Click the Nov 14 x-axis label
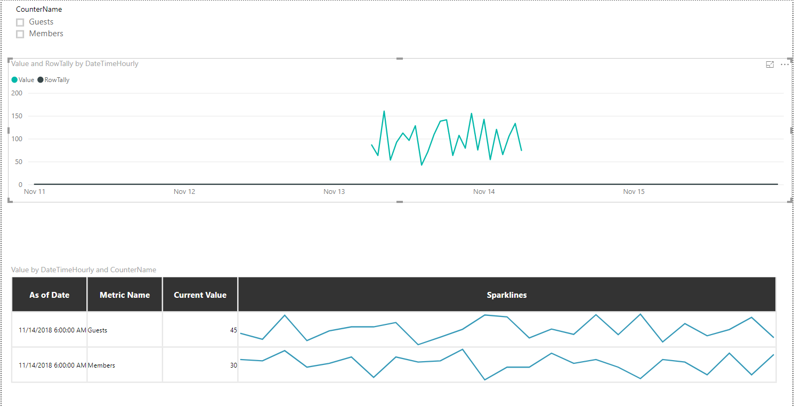 click(484, 192)
